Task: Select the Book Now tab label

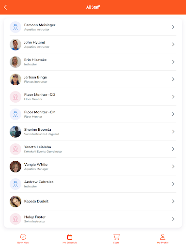Action: coord(23,243)
